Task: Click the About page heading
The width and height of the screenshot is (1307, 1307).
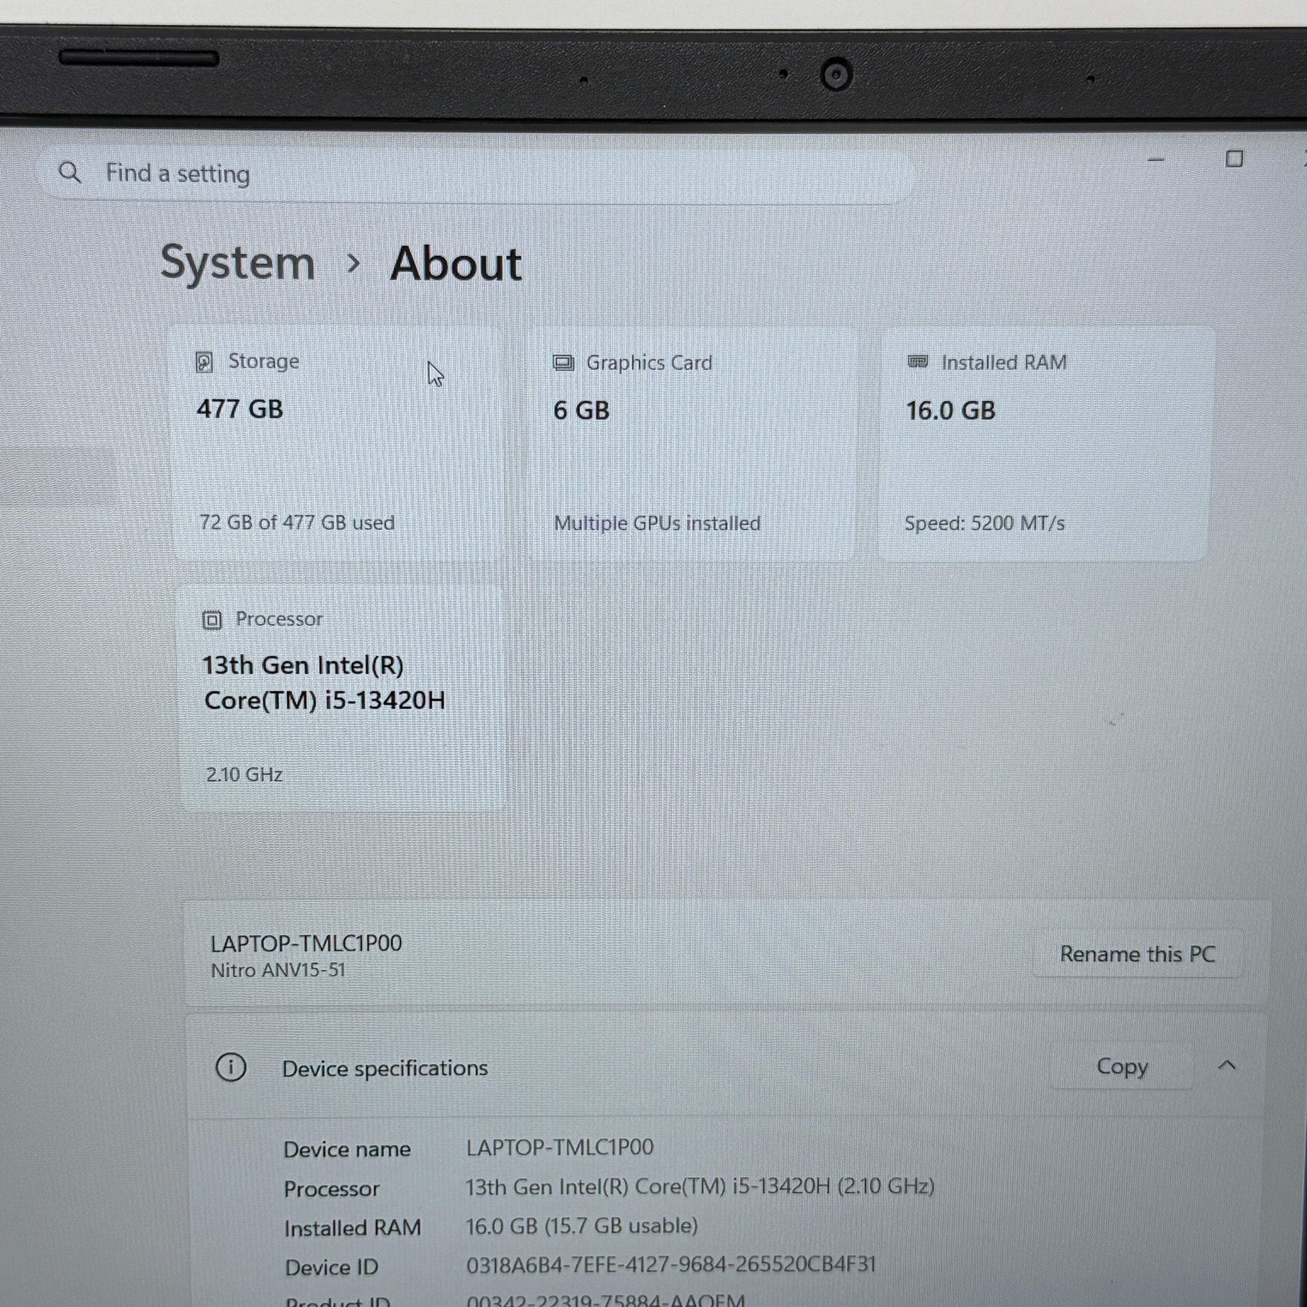Action: coord(456,264)
